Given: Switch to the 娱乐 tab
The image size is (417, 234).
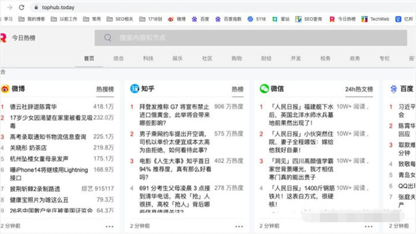Looking at the screenshot, I should [x=178, y=58].
